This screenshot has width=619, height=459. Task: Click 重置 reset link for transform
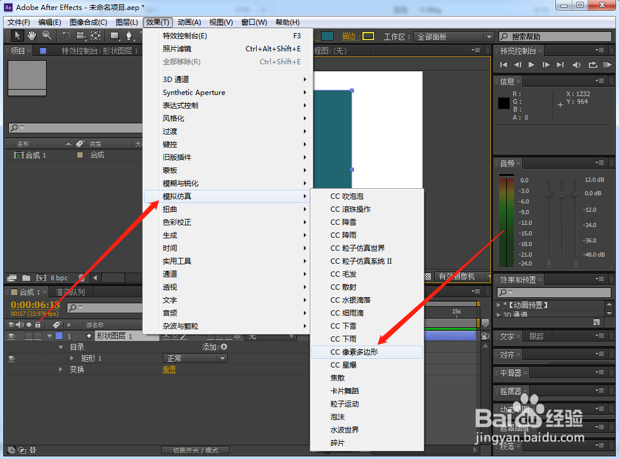[169, 369]
